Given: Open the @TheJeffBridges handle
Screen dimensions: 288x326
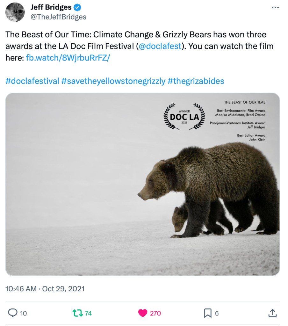Looking at the screenshot, I should click(58, 17).
